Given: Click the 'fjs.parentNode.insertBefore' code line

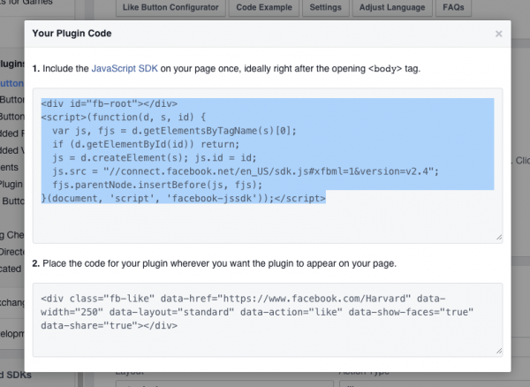Looking at the screenshot, I should [x=157, y=185].
